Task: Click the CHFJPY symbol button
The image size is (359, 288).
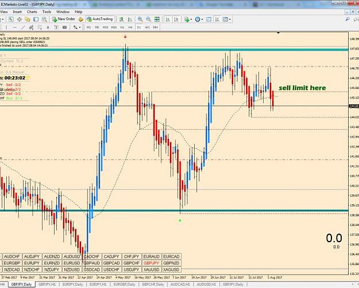Action: [x=132, y=256]
